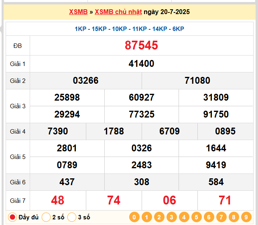The height and width of the screenshot is (225, 258).
Task: Click Giải 5 number 2483
Action: (142, 165)
